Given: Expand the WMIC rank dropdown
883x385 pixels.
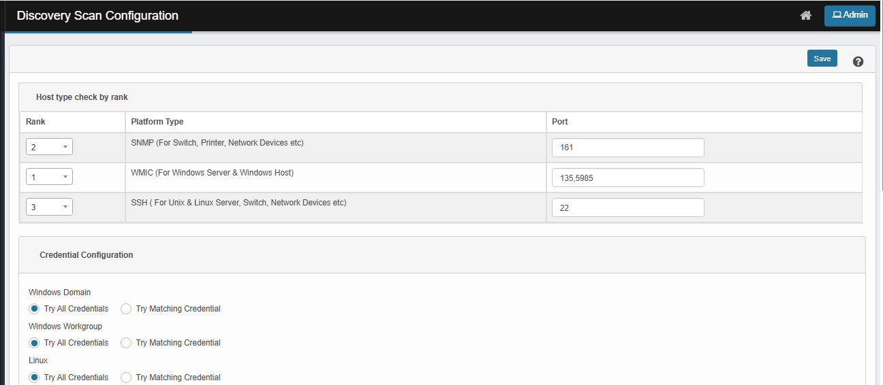Looking at the screenshot, I should [49, 178].
